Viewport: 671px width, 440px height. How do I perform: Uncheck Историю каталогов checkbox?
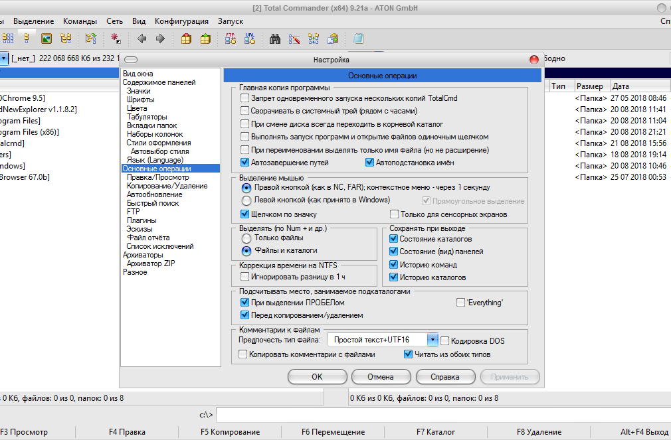click(394, 277)
